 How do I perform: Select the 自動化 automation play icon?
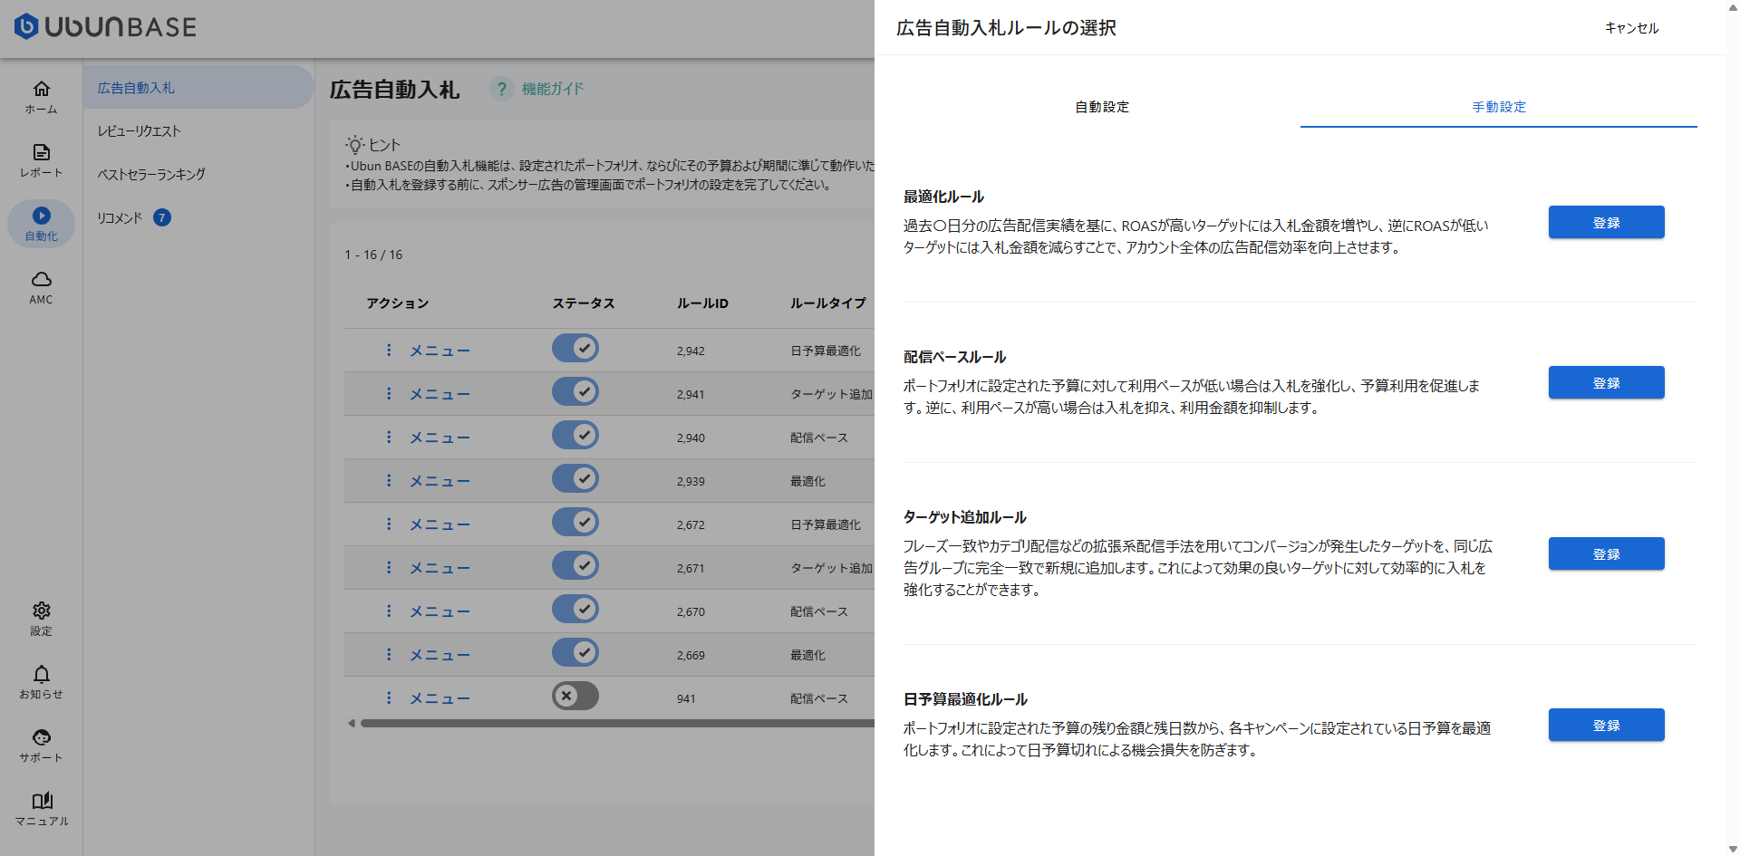41,216
